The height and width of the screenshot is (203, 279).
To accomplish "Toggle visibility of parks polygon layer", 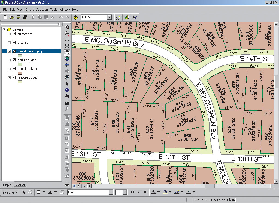I will pos(14,60).
